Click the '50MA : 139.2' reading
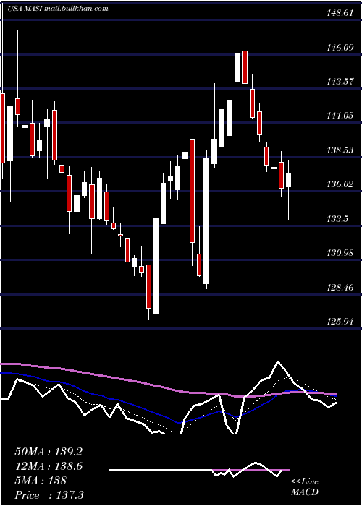Image resolution: width=362 pixels, height=506 pixels. (x=49, y=452)
